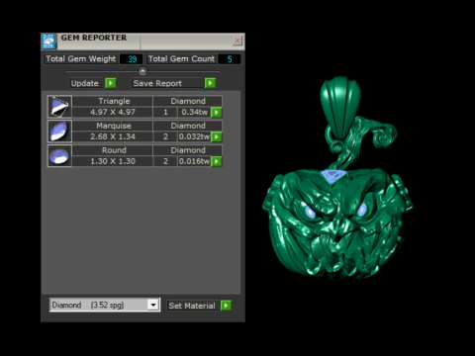
Task: Click Diamond material in Triangle row
Action: click(x=188, y=101)
